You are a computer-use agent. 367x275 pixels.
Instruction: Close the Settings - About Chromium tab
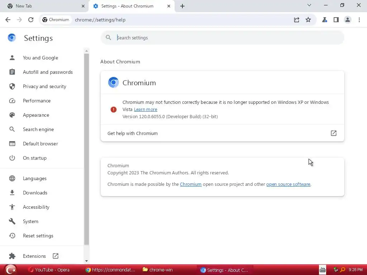[169, 6]
